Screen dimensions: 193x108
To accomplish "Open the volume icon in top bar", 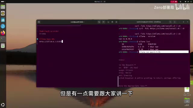I will pos(188,1).
